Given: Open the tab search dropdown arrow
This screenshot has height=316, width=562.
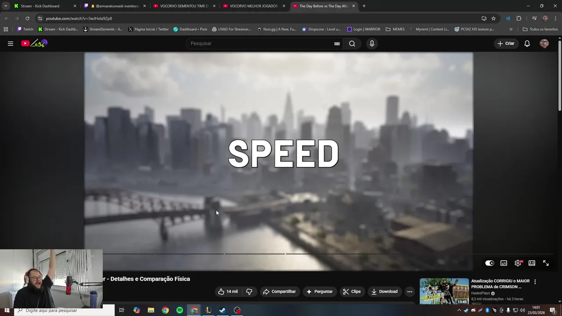Looking at the screenshot, I should [x=5, y=6].
